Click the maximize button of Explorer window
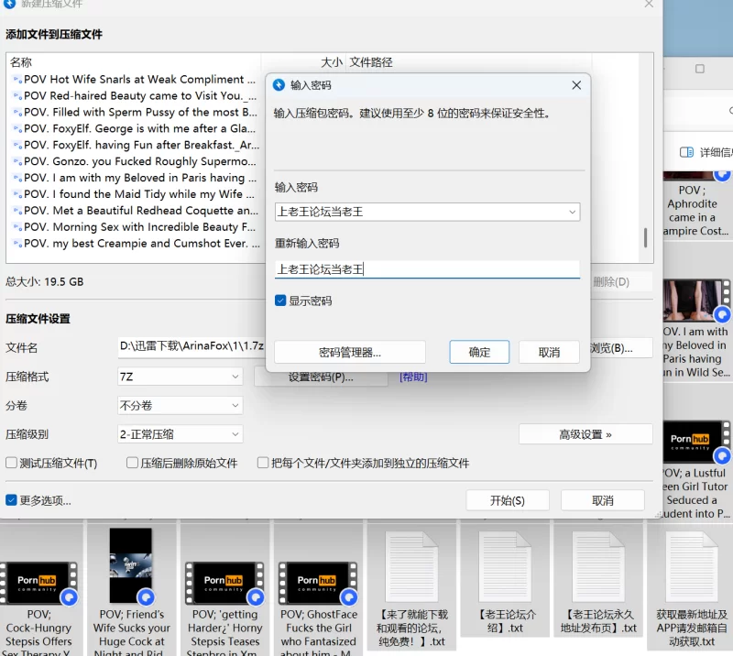The image size is (733, 656). (x=699, y=69)
